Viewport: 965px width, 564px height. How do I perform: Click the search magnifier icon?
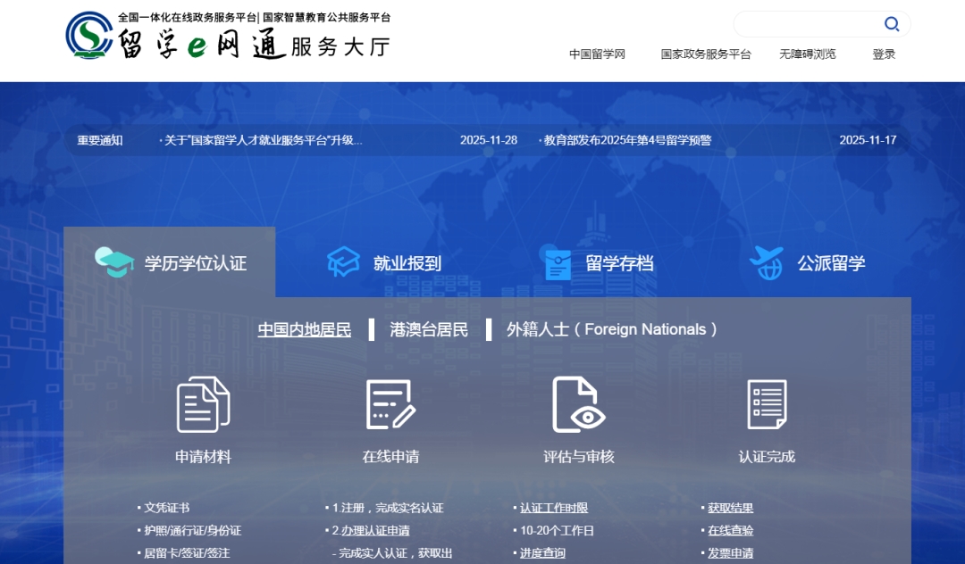891,24
